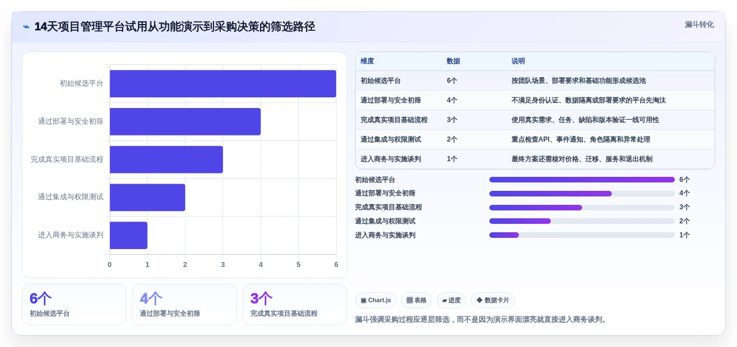Click the 4个 通过部署与安全初筛 stat card
This screenshot has height=347, width=737.
tap(185, 304)
